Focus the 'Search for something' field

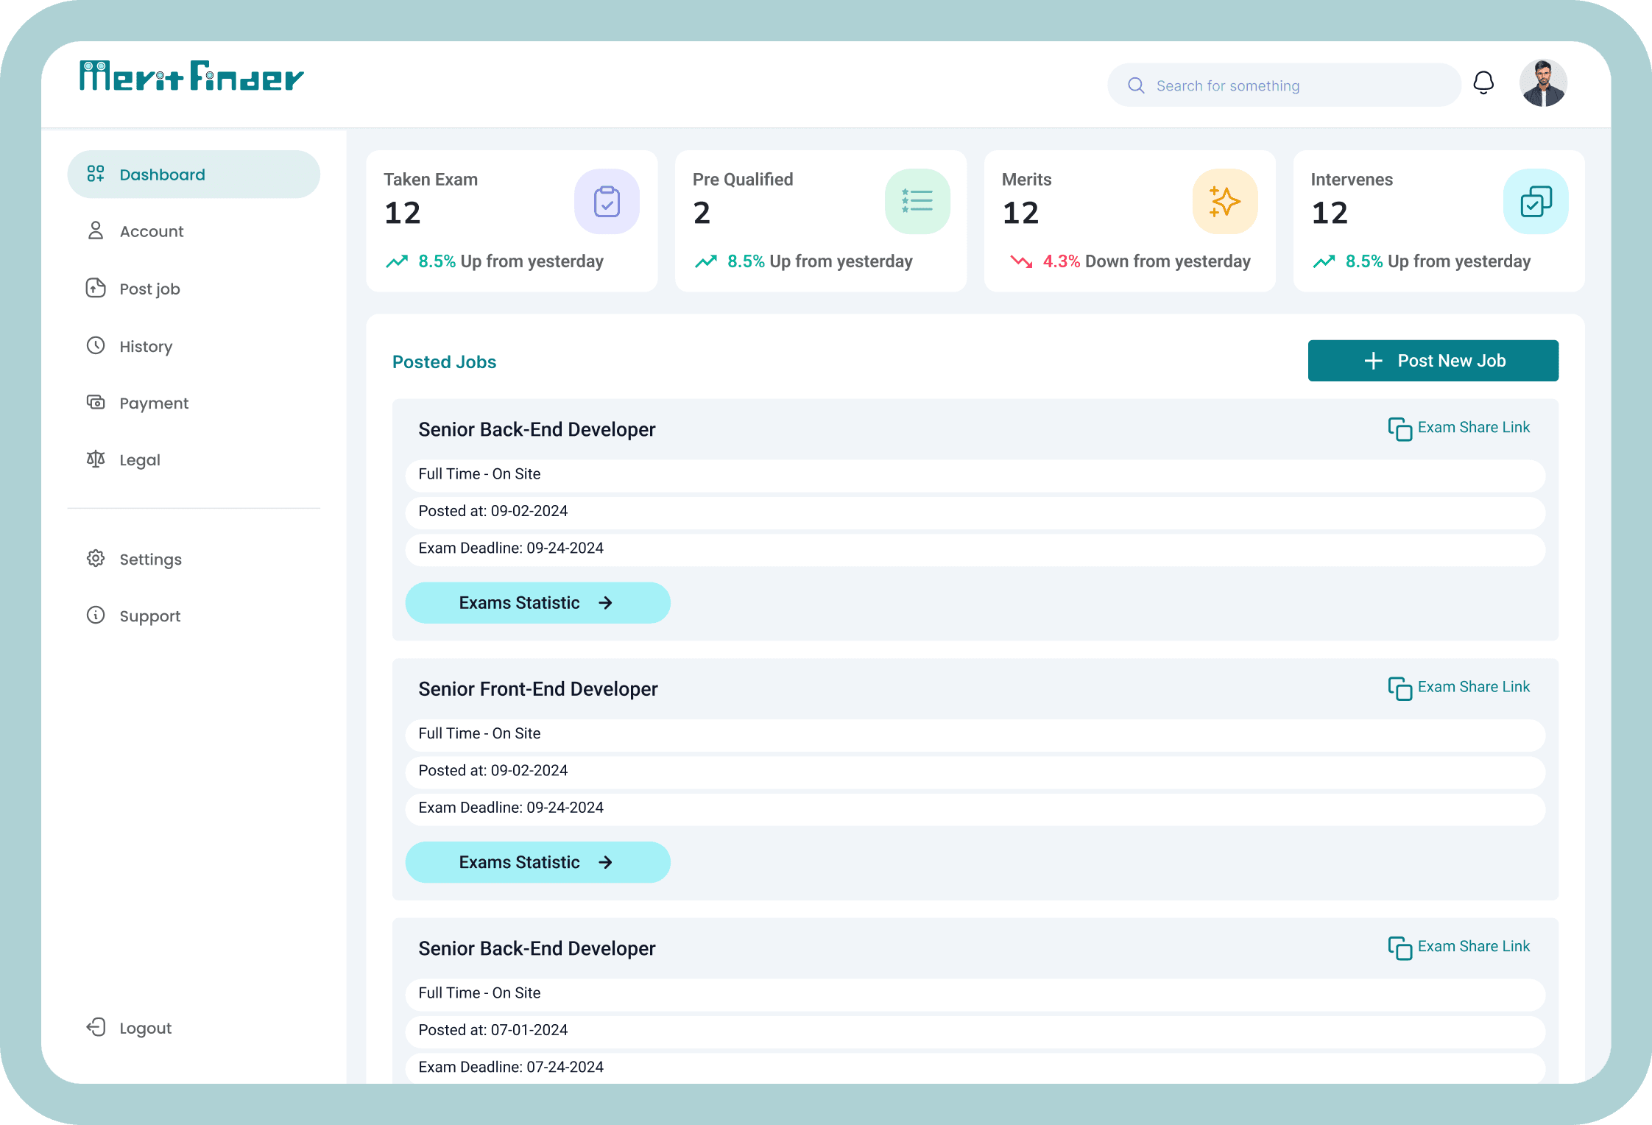pyautogui.click(x=1284, y=85)
